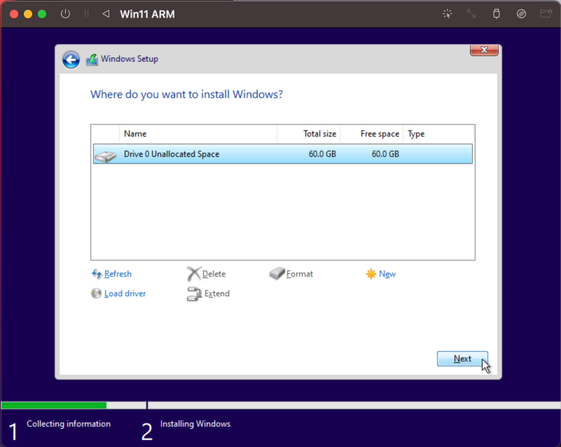Image resolution: width=561 pixels, height=447 pixels.
Task: Click the Delete X icon
Action: pyautogui.click(x=193, y=274)
